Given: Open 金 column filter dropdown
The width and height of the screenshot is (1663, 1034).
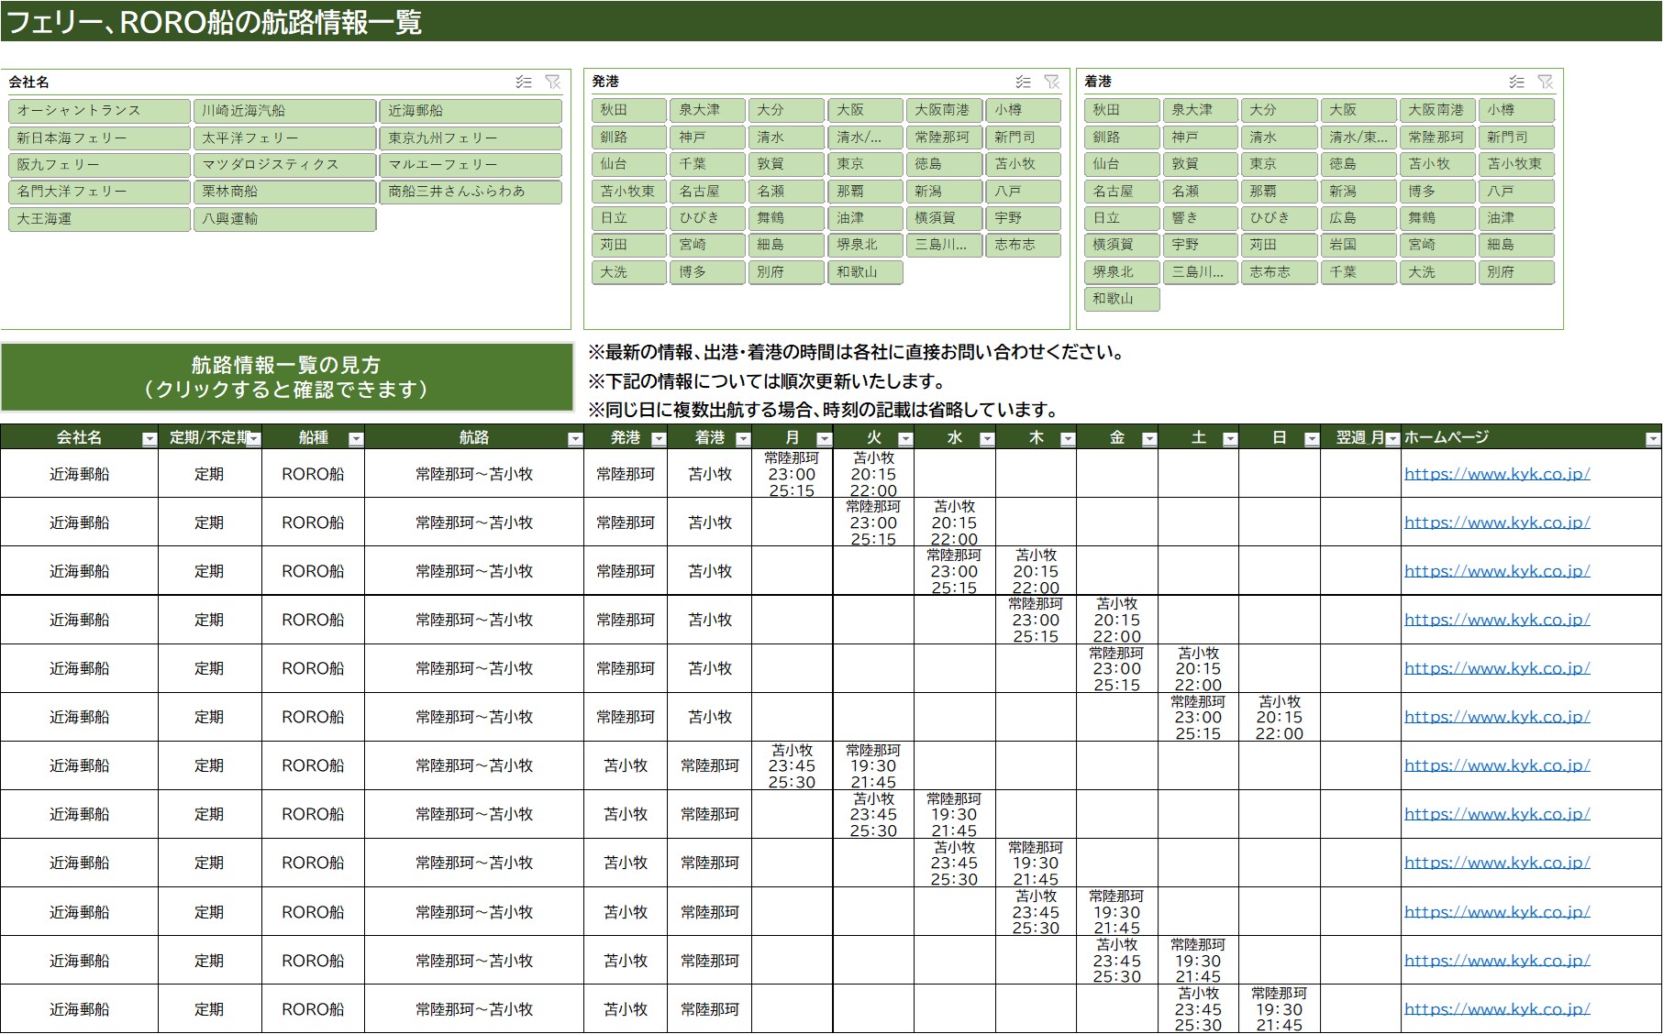Looking at the screenshot, I should [x=1149, y=439].
